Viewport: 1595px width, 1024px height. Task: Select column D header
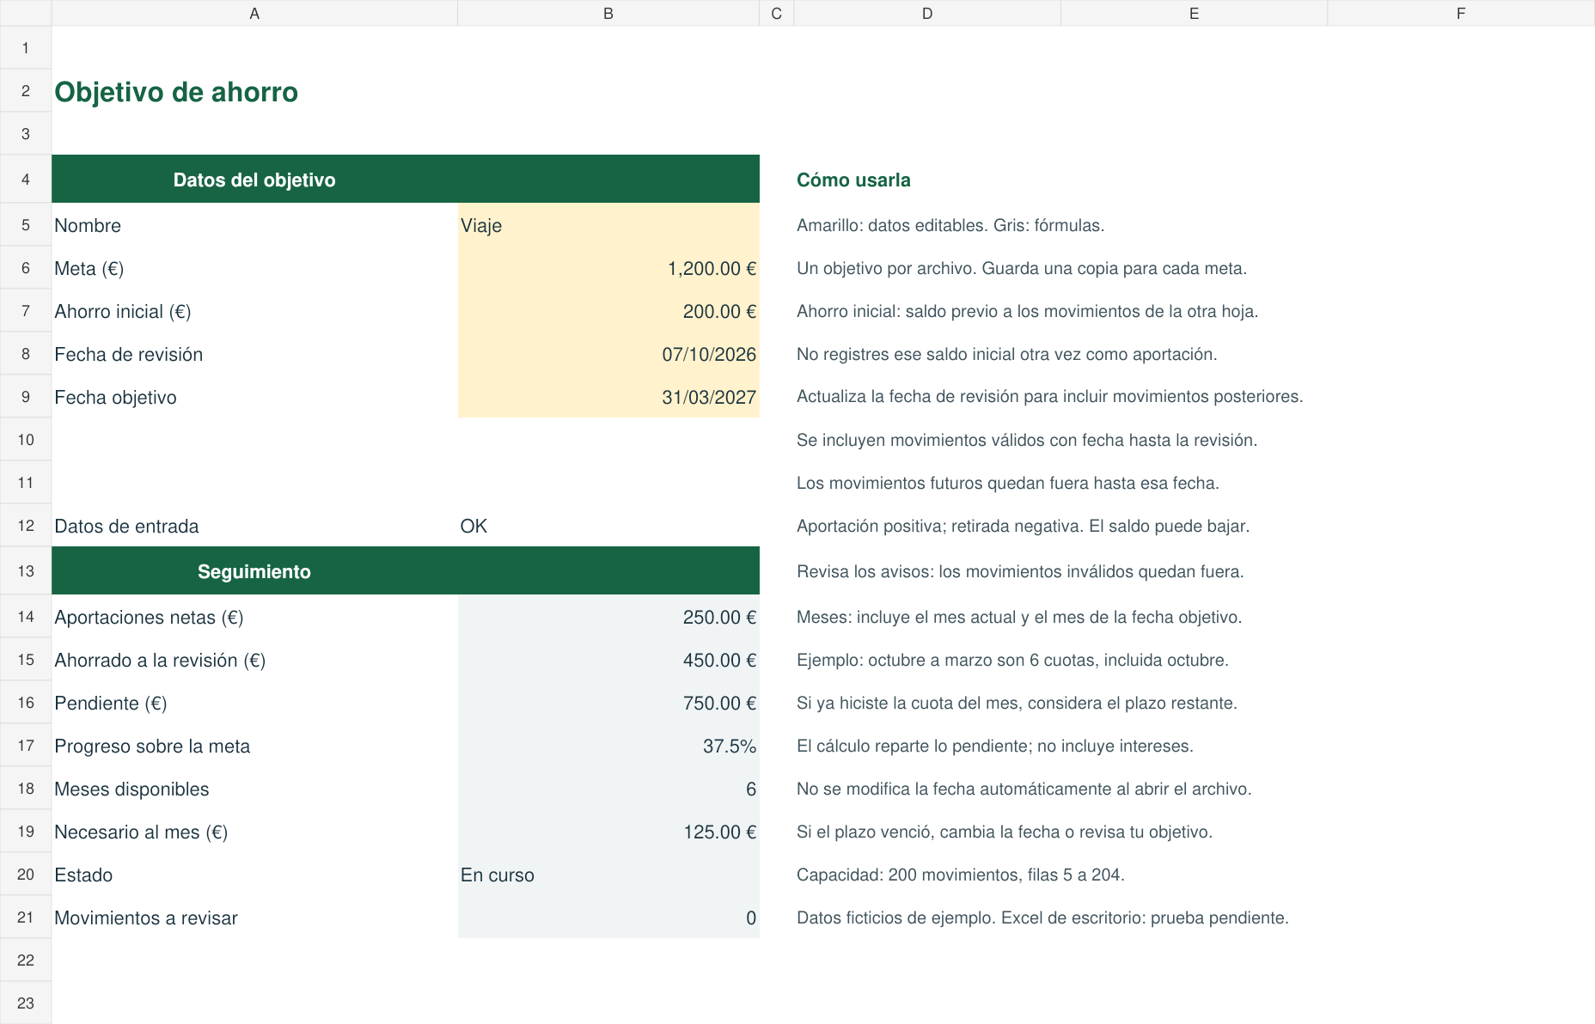(927, 13)
